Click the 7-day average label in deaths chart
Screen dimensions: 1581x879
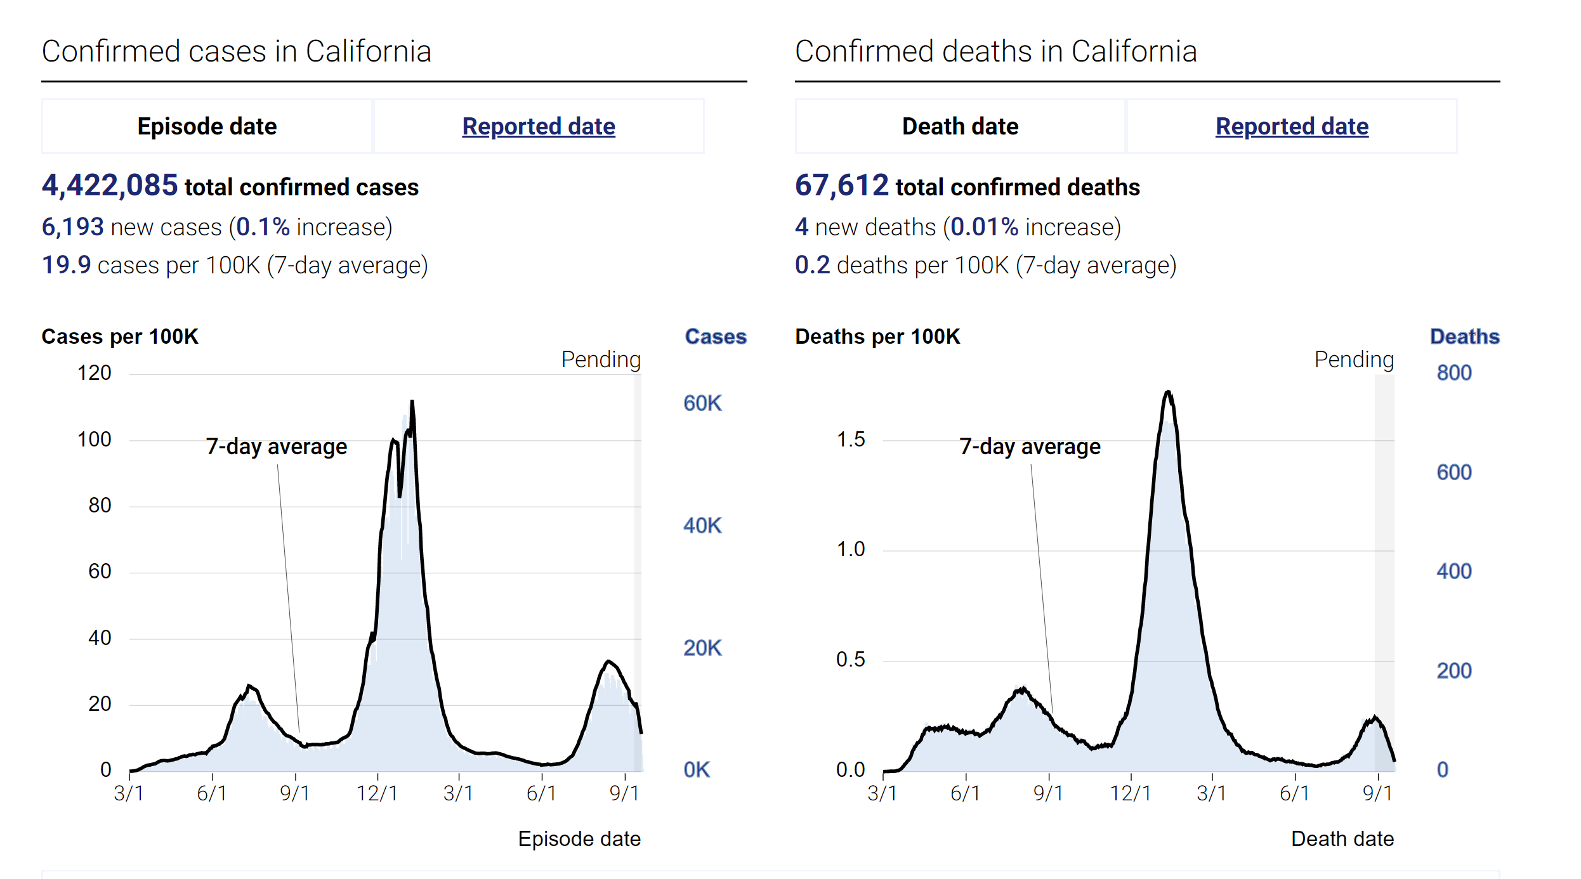click(x=1030, y=446)
